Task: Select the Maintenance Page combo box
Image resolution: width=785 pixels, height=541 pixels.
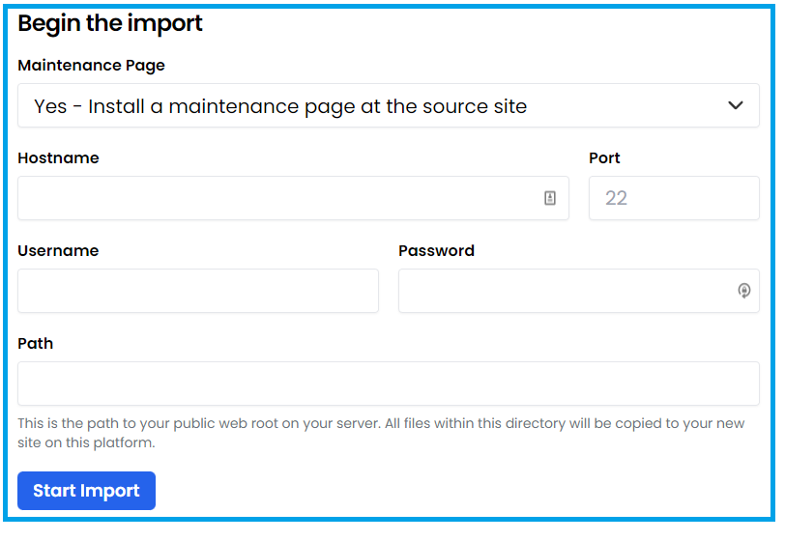Action: (x=389, y=105)
